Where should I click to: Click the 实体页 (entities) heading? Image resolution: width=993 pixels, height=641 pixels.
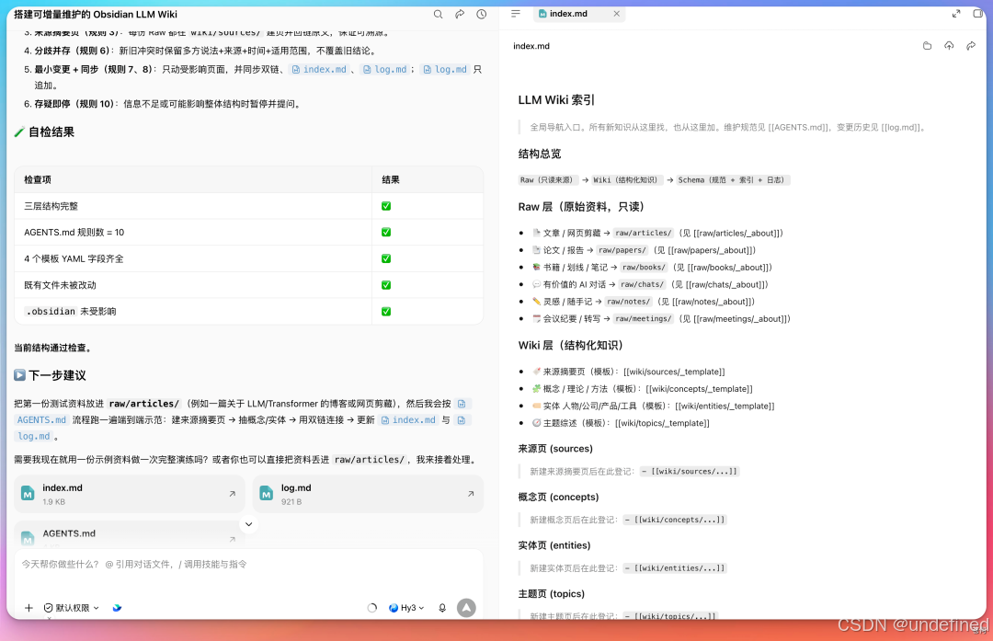554,545
